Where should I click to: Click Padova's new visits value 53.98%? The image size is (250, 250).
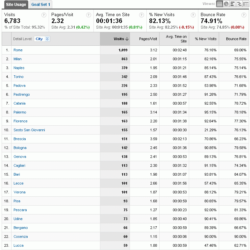point(211,86)
